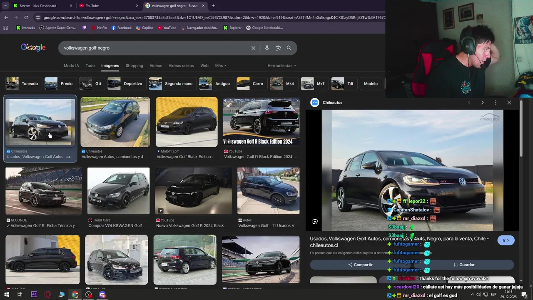Click inside the search text field
This screenshot has height=300, width=533.
coord(154,48)
